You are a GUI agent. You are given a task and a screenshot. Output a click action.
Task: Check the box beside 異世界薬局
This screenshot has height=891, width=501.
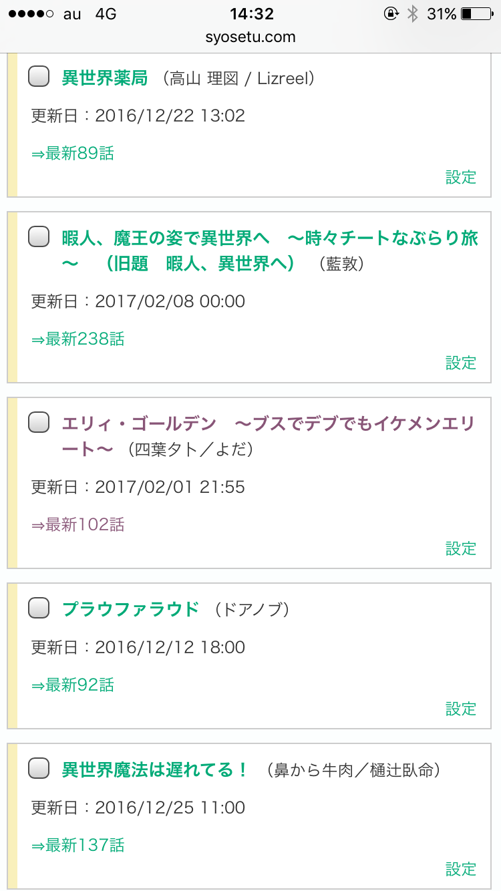tap(39, 77)
